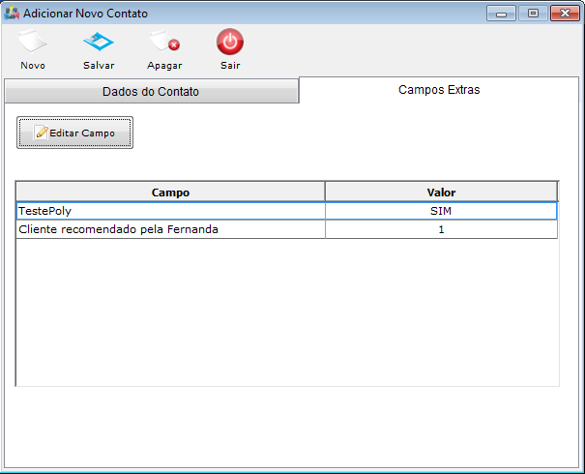Click the Novo toolbar icon
Screen dimensions: 585x474
[33, 44]
